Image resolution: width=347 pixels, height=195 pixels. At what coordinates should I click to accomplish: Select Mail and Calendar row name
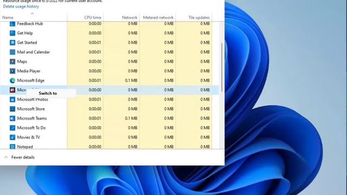tap(34, 52)
